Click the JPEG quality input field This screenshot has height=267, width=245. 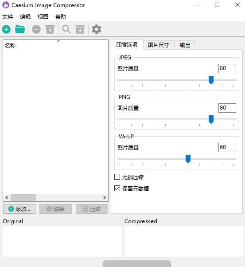pos(227,68)
